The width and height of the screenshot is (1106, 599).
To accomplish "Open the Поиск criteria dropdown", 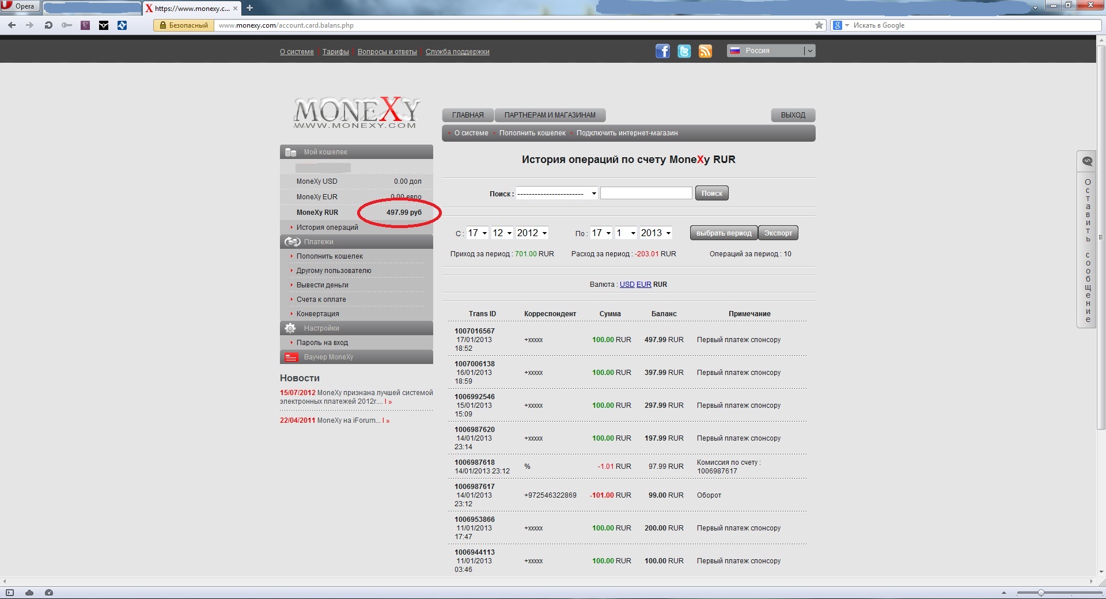I will [556, 194].
